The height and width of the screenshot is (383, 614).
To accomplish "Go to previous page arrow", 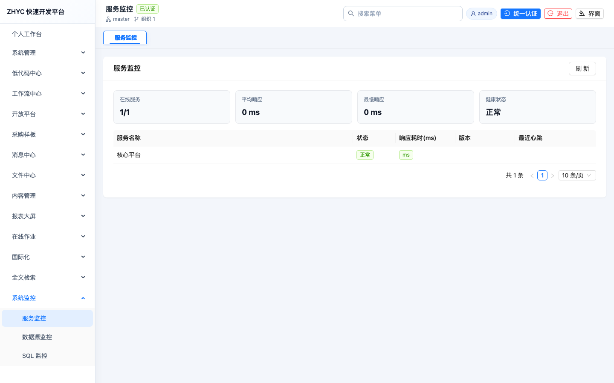I will (532, 175).
